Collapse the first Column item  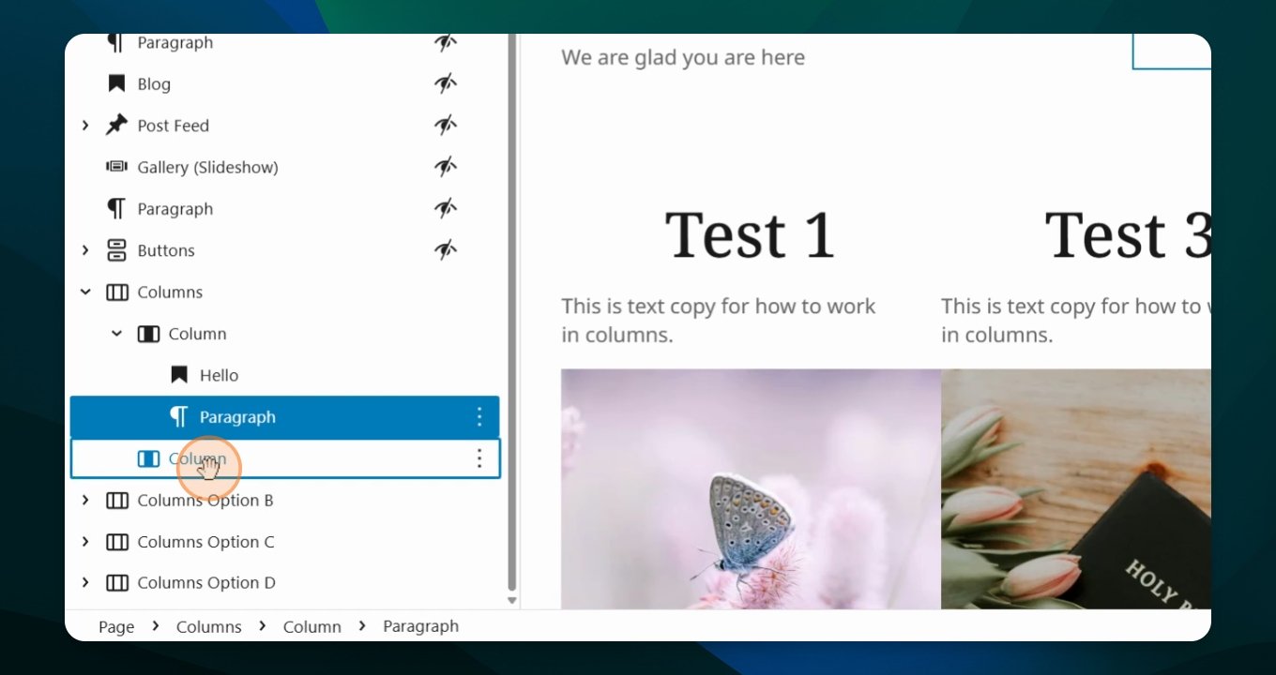(x=116, y=333)
